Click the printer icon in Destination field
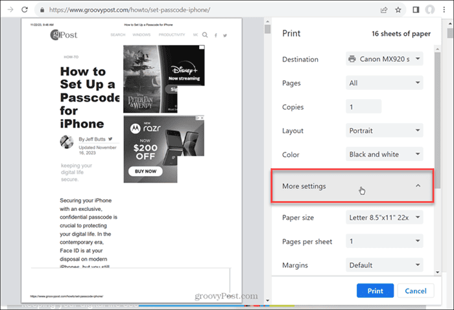454x310 pixels. tap(352, 59)
